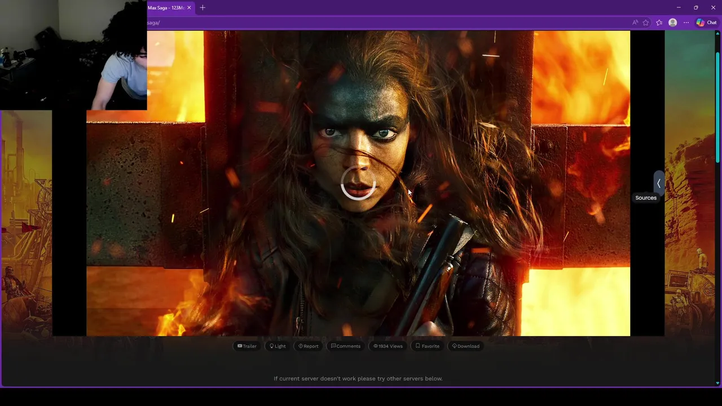Click the Report button

coord(309,346)
